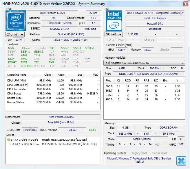Click the Operating Point column header
Screen dimensions: 190x169
click(19, 75)
